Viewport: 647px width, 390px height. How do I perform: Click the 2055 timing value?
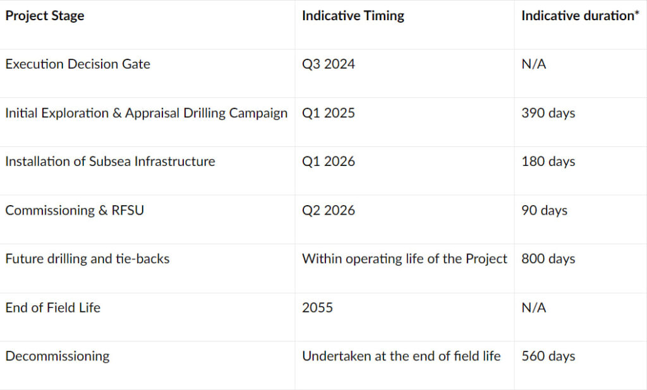pyautogui.click(x=318, y=307)
